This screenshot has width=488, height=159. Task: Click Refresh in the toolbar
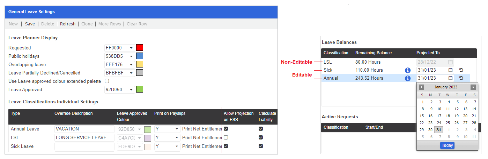68,24
